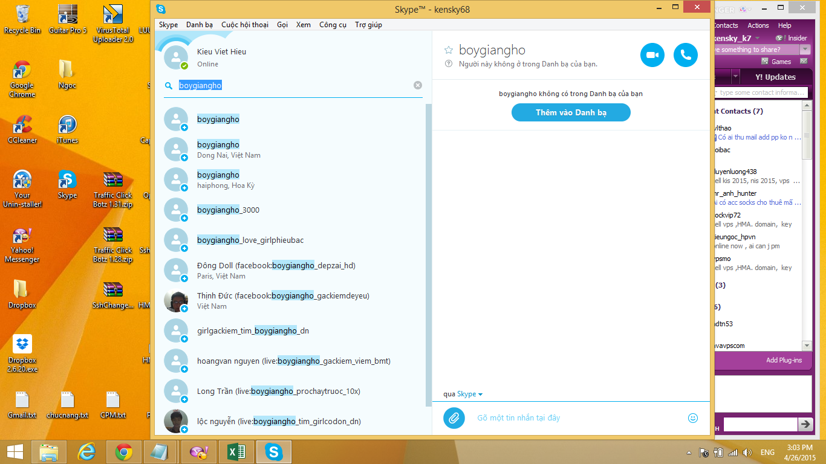This screenshot has height=464, width=826.
Task: Click the Kieu Viet Hieu profile avatar
Action: [176, 57]
